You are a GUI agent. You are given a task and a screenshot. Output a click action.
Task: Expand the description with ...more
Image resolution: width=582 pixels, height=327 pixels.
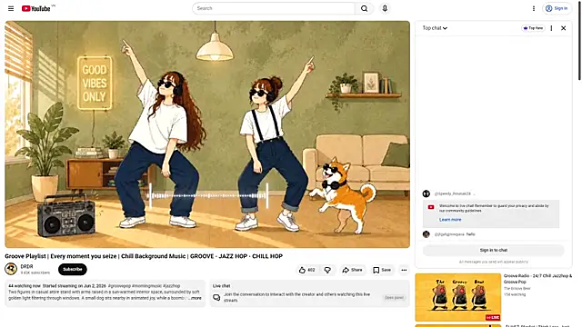pyautogui.click(x=196, y=298)
